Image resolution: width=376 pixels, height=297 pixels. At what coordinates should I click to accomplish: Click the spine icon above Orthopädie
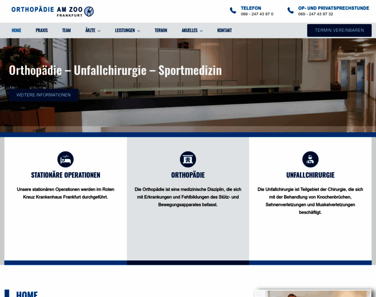[x=188, y=159]
